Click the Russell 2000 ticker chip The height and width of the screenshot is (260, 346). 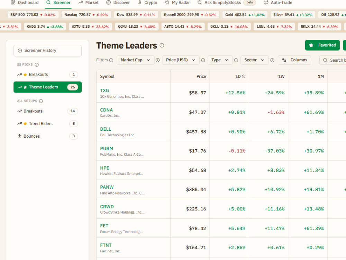[190, 15]
